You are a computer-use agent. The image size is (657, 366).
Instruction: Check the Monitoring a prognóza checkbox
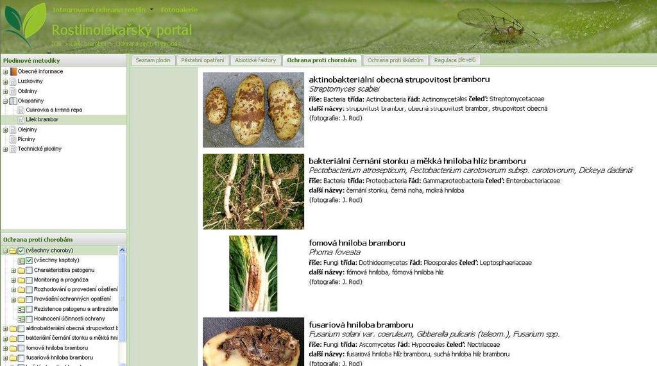pyautogui.click(x=29, y=280)
